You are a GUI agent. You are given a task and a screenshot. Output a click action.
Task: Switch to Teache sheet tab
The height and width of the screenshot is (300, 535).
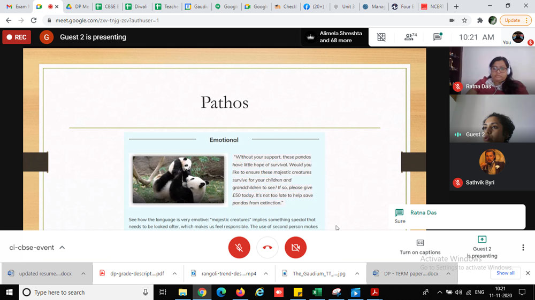[x=167, y=6]
